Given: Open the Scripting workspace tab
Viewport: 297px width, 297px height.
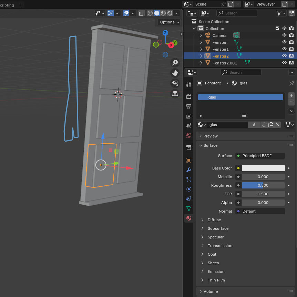Looking at the screenshot, I should (7, 5).
